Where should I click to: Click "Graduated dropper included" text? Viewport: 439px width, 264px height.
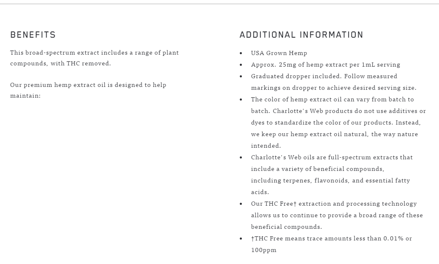click(296, 76)
